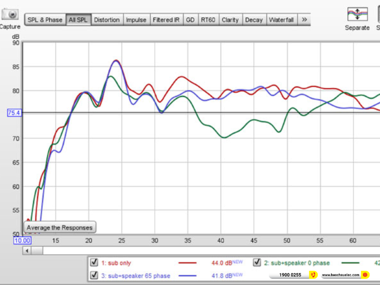Go to the Filtered IR tab

point(166,20)
